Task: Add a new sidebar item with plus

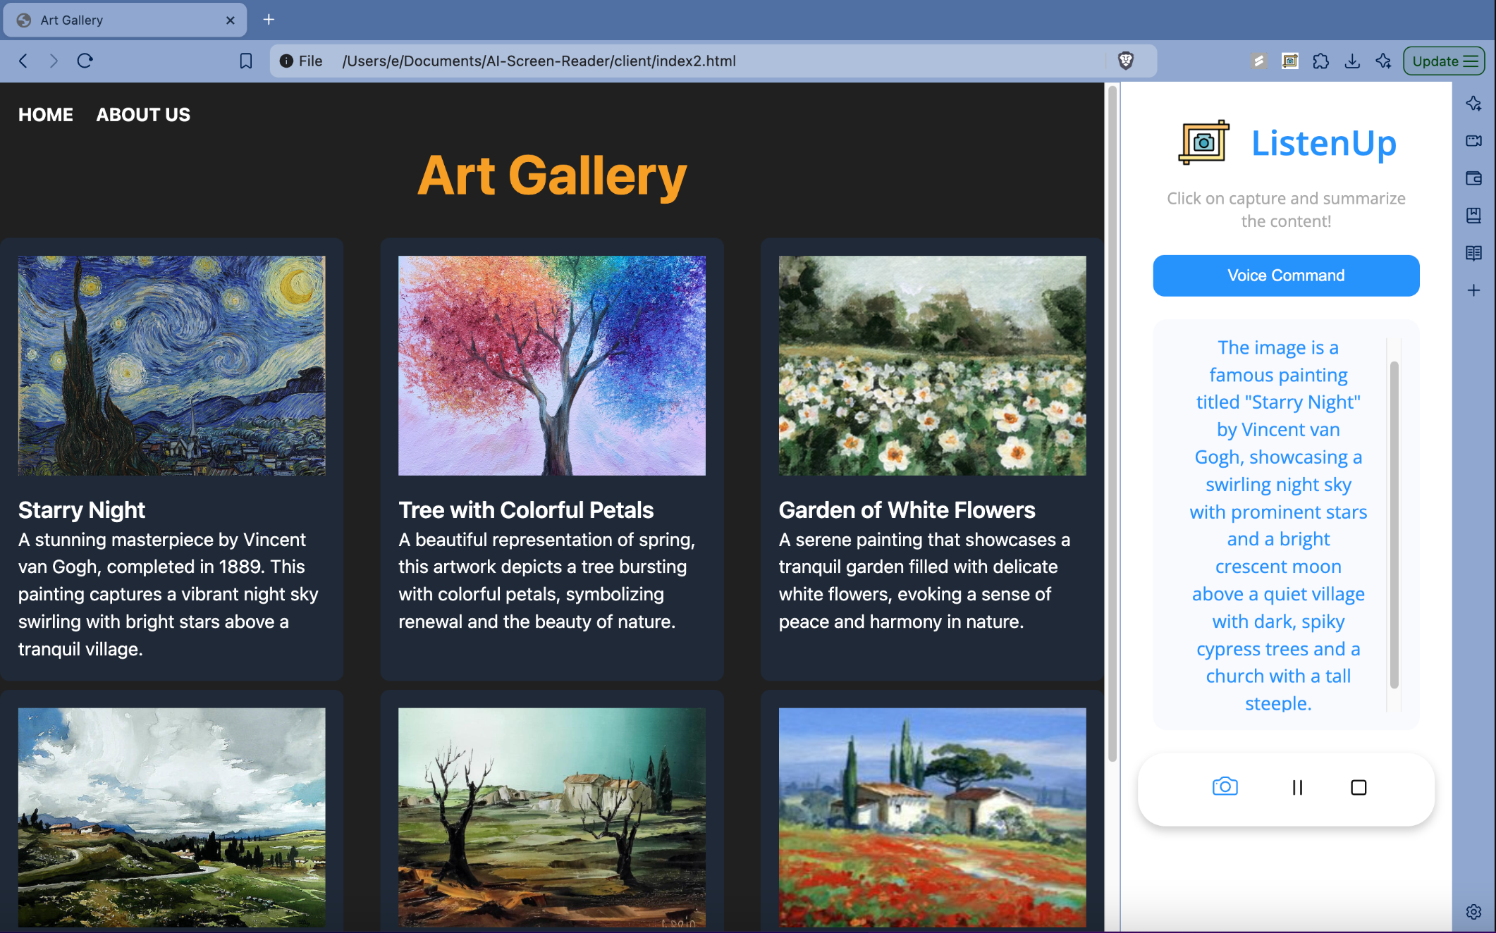Action: click(1473, 290)
